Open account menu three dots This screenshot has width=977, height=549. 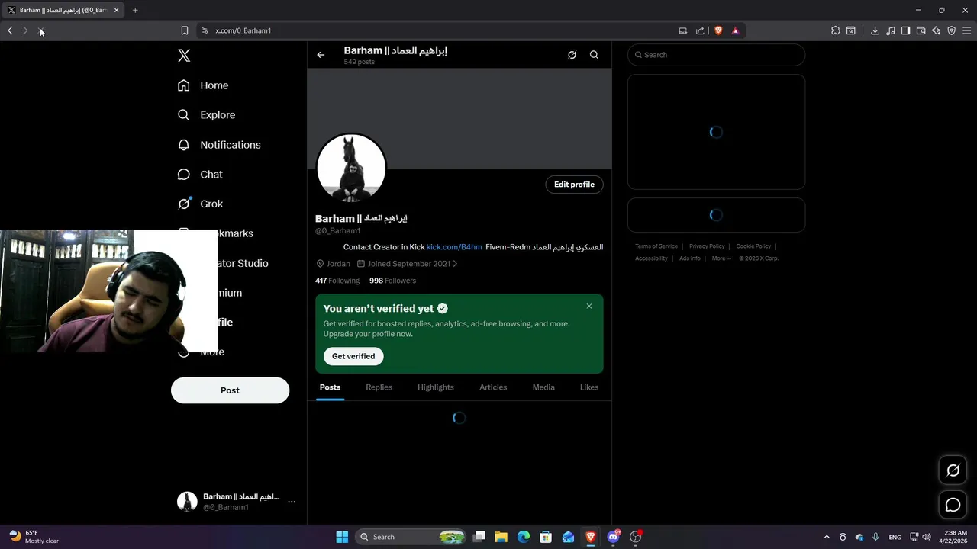(x=292, y=502)
